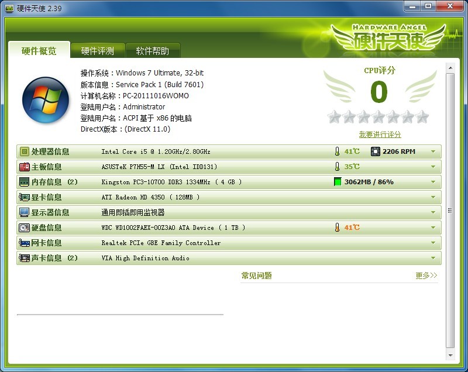Image resolution: width=468 pixels, height=372 pixels.
Task: Click the graphics card (显卡信息) icon
Action: (x=25, y=197)
